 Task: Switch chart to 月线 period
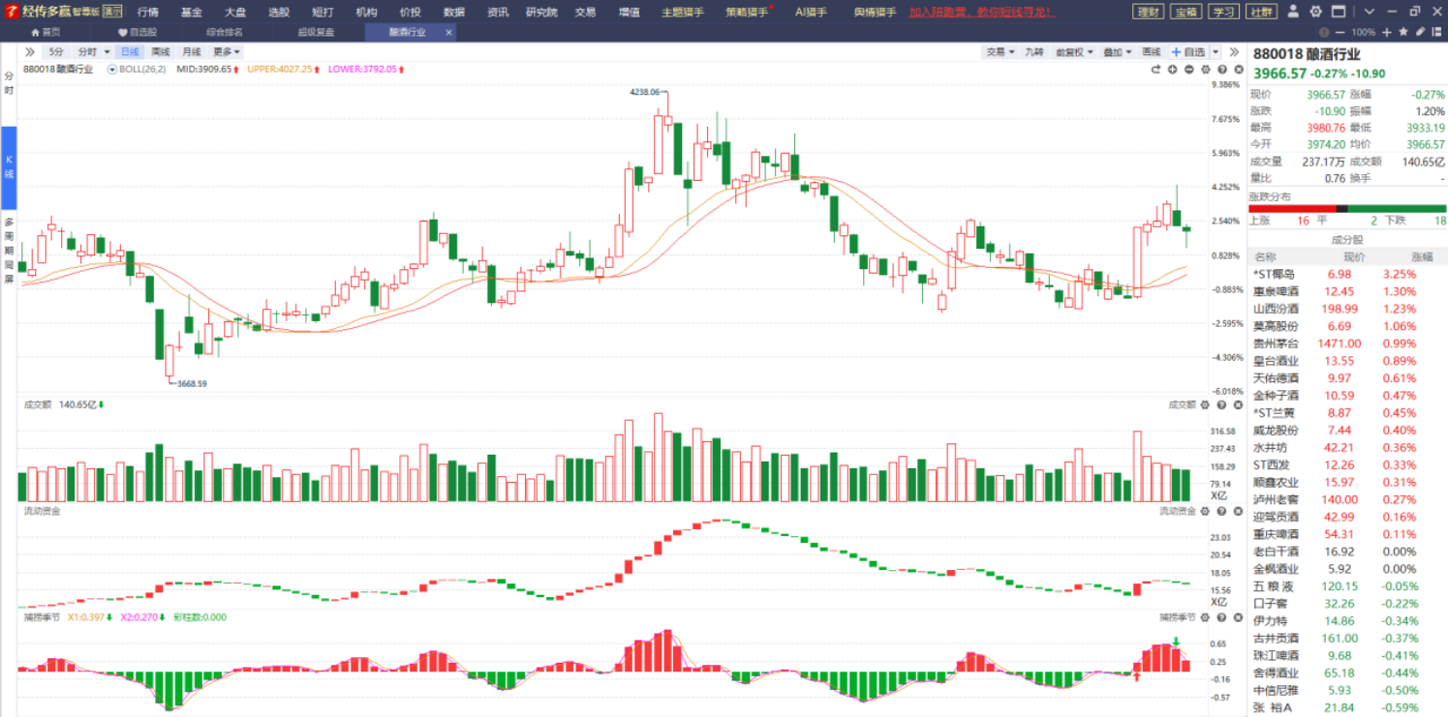192,51
